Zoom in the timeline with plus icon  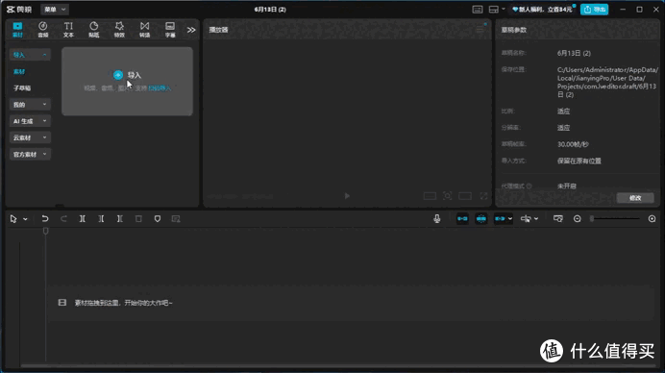[652, 218]
